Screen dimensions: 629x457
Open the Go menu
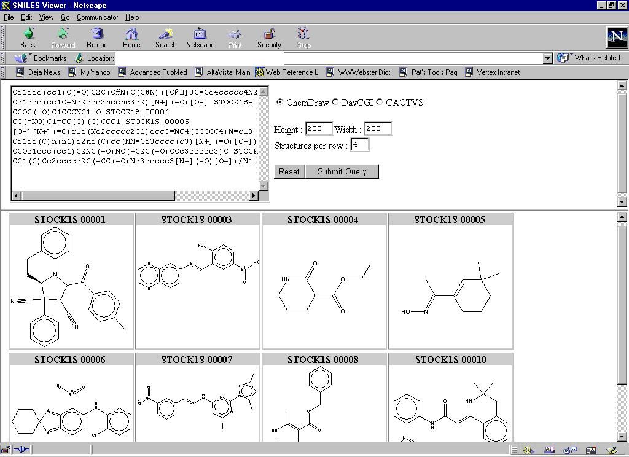(x=65, y=17)
